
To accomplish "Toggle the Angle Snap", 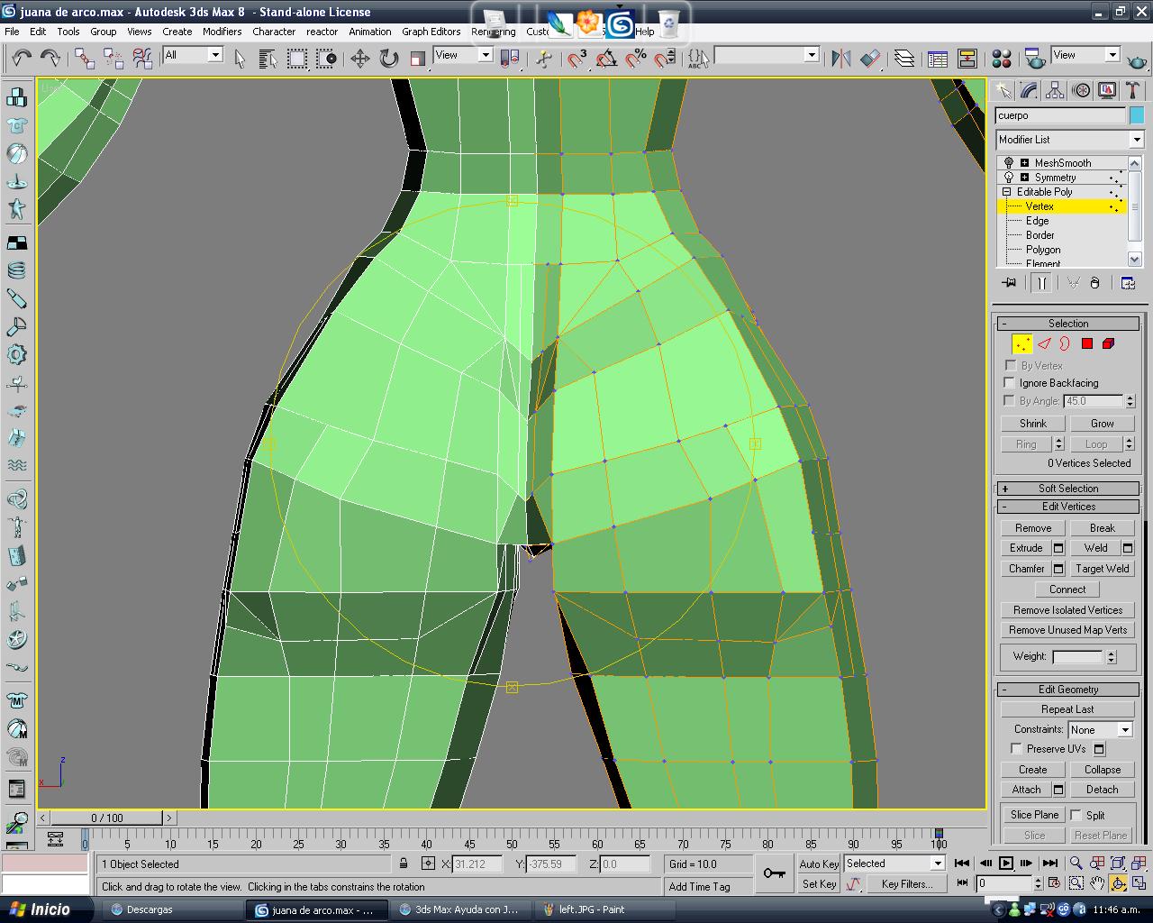I will 606,59.
